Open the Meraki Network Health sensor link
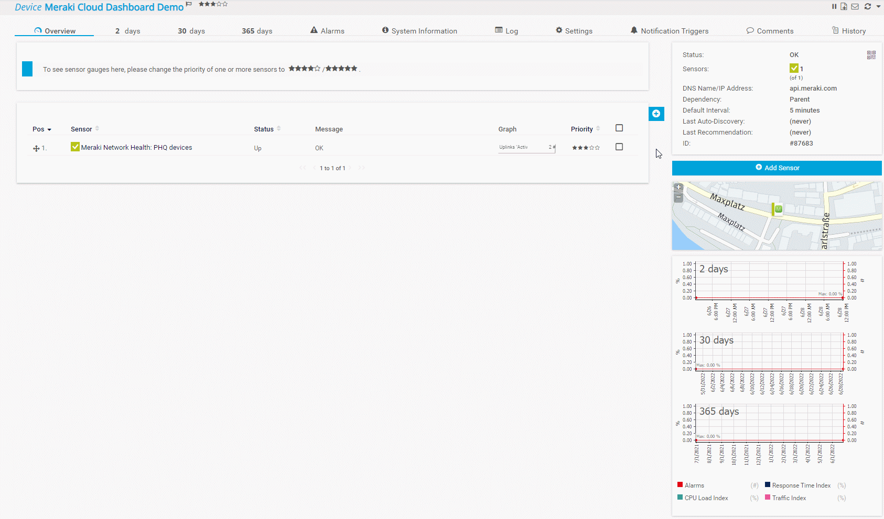The image size is (884, 519). [x=137, y=147]
